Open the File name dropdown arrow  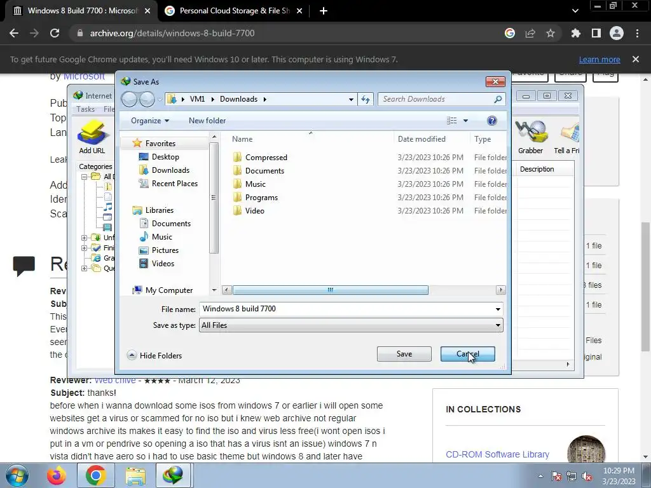pyautogui.click(x=498, y=309)
